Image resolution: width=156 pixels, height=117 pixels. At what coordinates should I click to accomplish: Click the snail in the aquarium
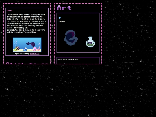18,48
